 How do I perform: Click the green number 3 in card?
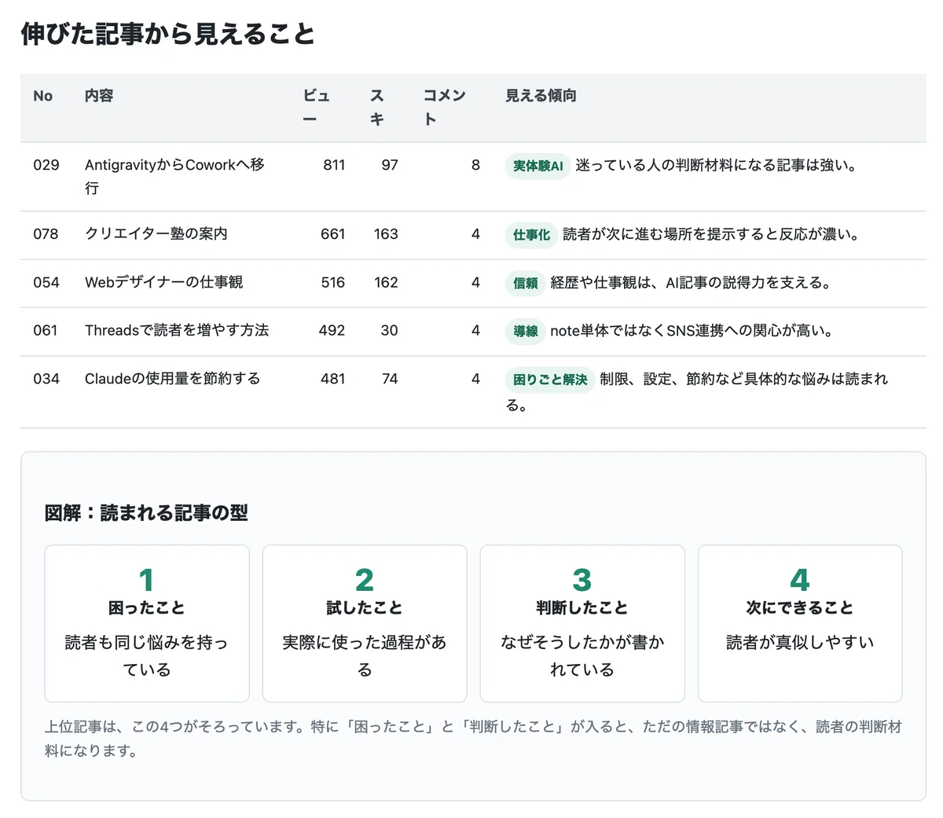(582, 580)
